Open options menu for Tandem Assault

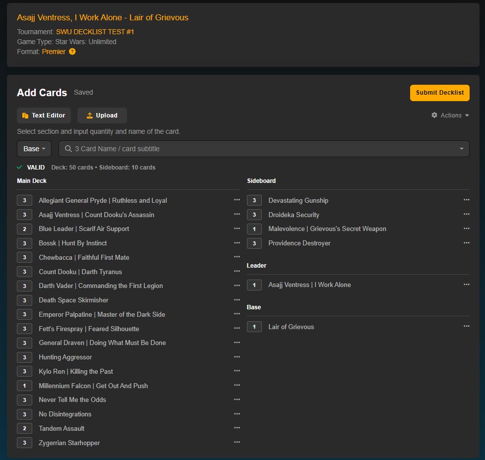tap(237, 428)
